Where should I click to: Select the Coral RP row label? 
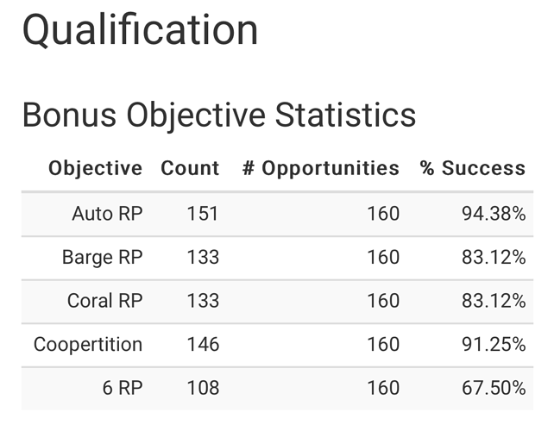(105, 301)
